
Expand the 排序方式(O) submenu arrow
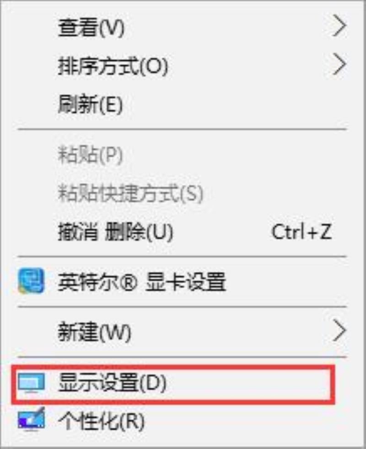(x=339, y=65)
